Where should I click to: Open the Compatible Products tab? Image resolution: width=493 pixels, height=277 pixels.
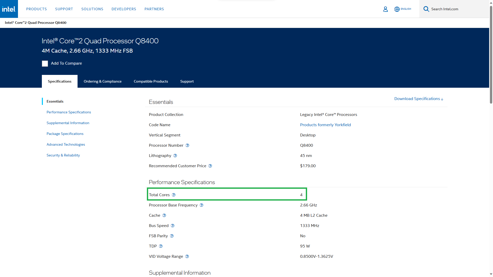[151, 81]
